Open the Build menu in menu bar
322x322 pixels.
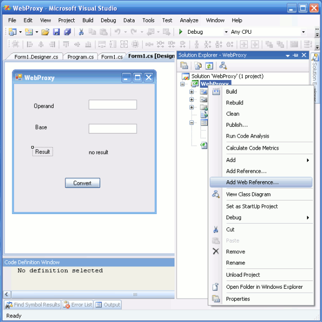coord(88,20)
